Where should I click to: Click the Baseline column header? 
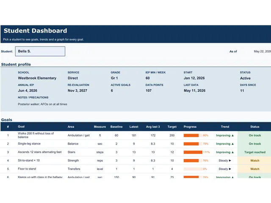click(116, 127)
